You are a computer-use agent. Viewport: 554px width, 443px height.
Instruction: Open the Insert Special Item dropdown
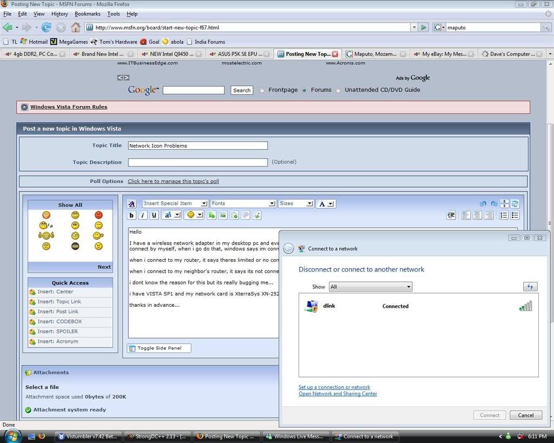175,203
